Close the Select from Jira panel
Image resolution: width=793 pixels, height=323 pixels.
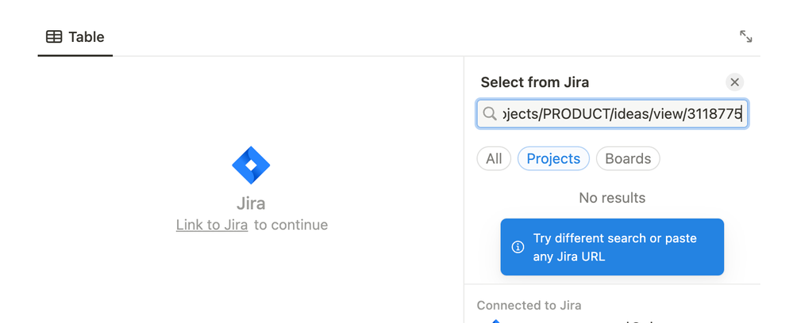[734, 82]
